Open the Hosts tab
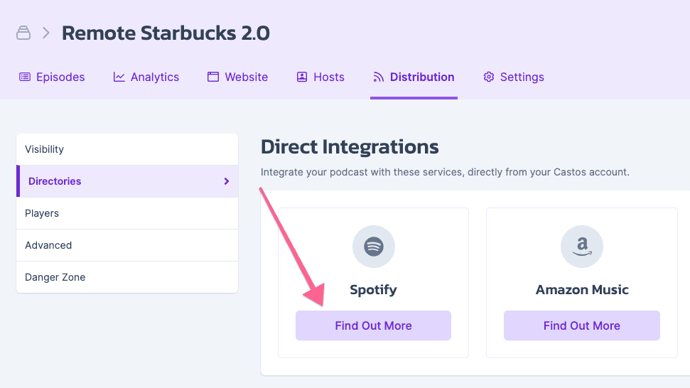Image resolution: width=690 pixels, height=388 pixels. click(320, 77)
